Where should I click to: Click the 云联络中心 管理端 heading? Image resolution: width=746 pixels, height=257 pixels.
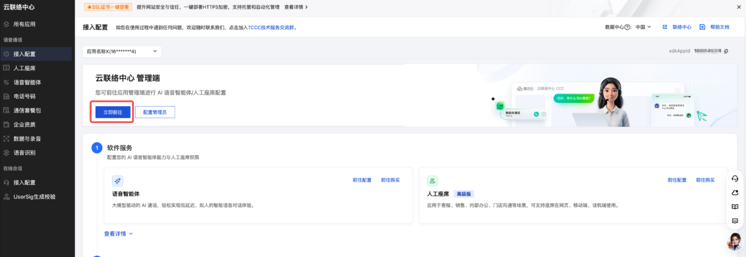coord(127,78)
